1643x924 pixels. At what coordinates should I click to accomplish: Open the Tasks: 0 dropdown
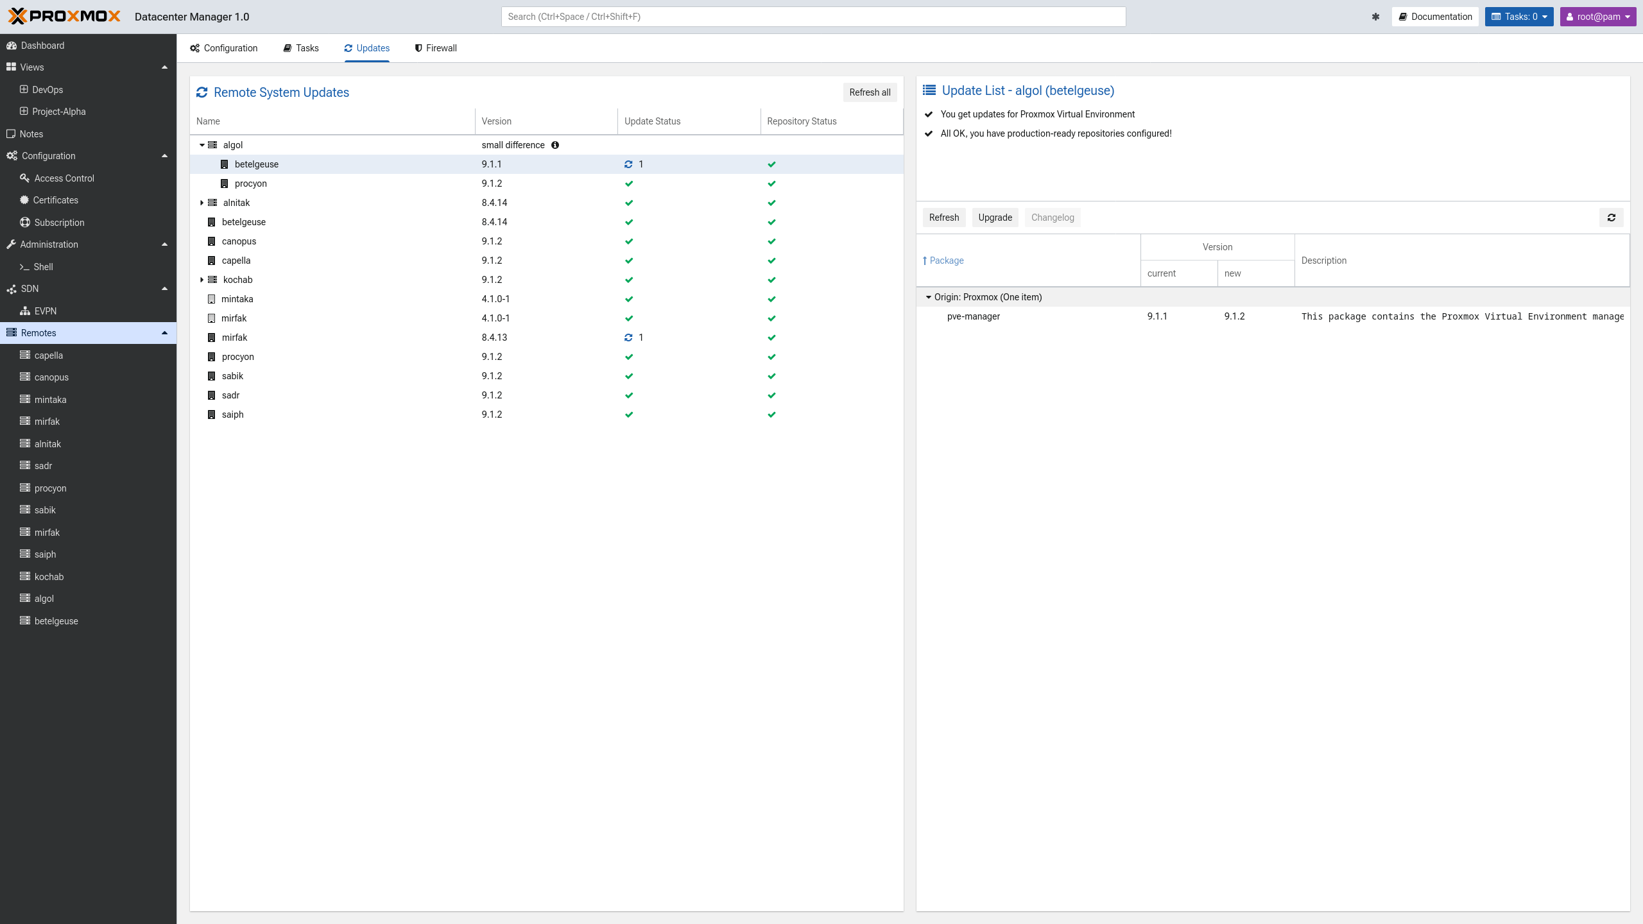point(1518,17)
